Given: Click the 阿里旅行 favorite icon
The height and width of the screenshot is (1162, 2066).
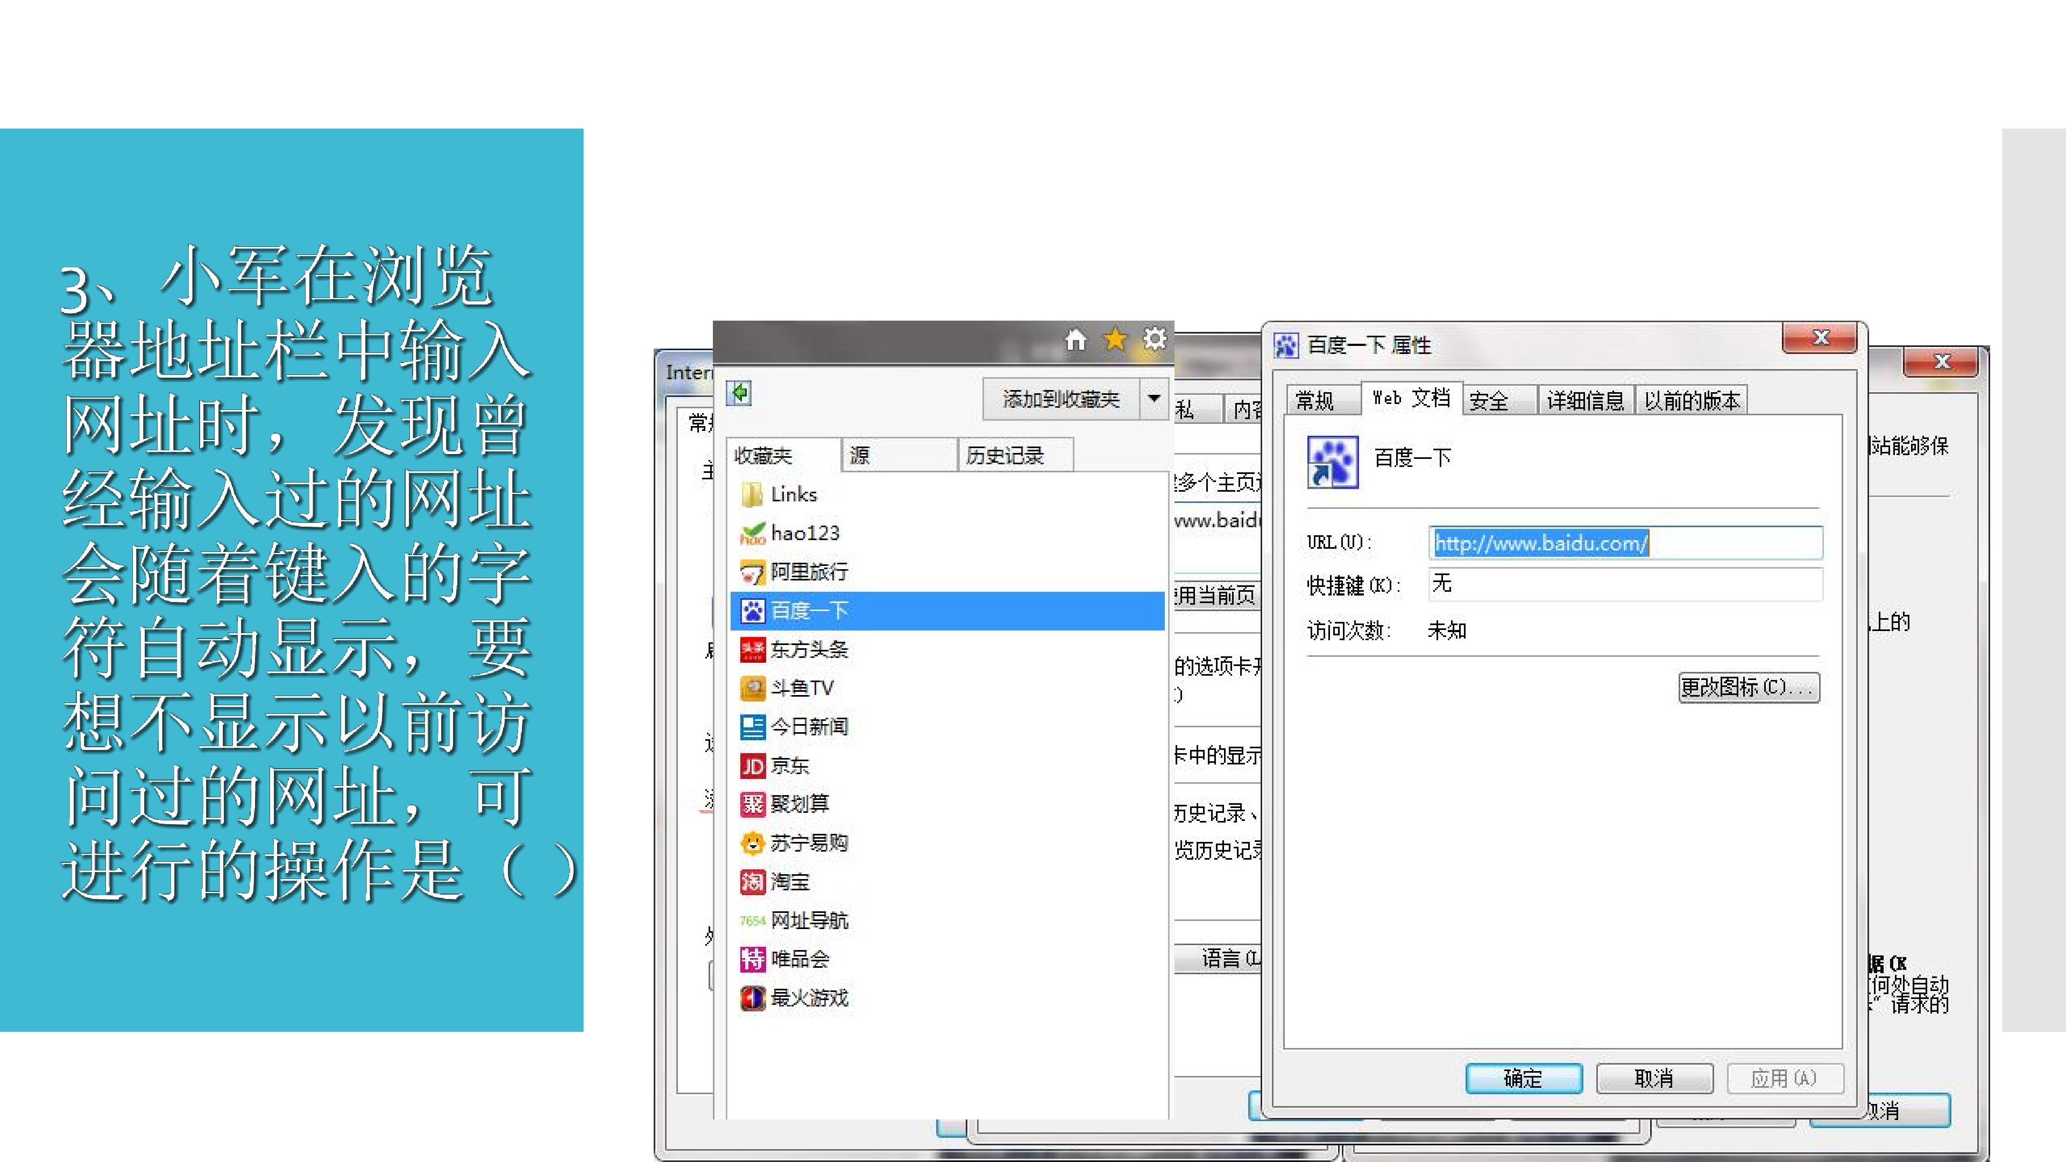Looking at the screenshot, I should pos(752,572).
